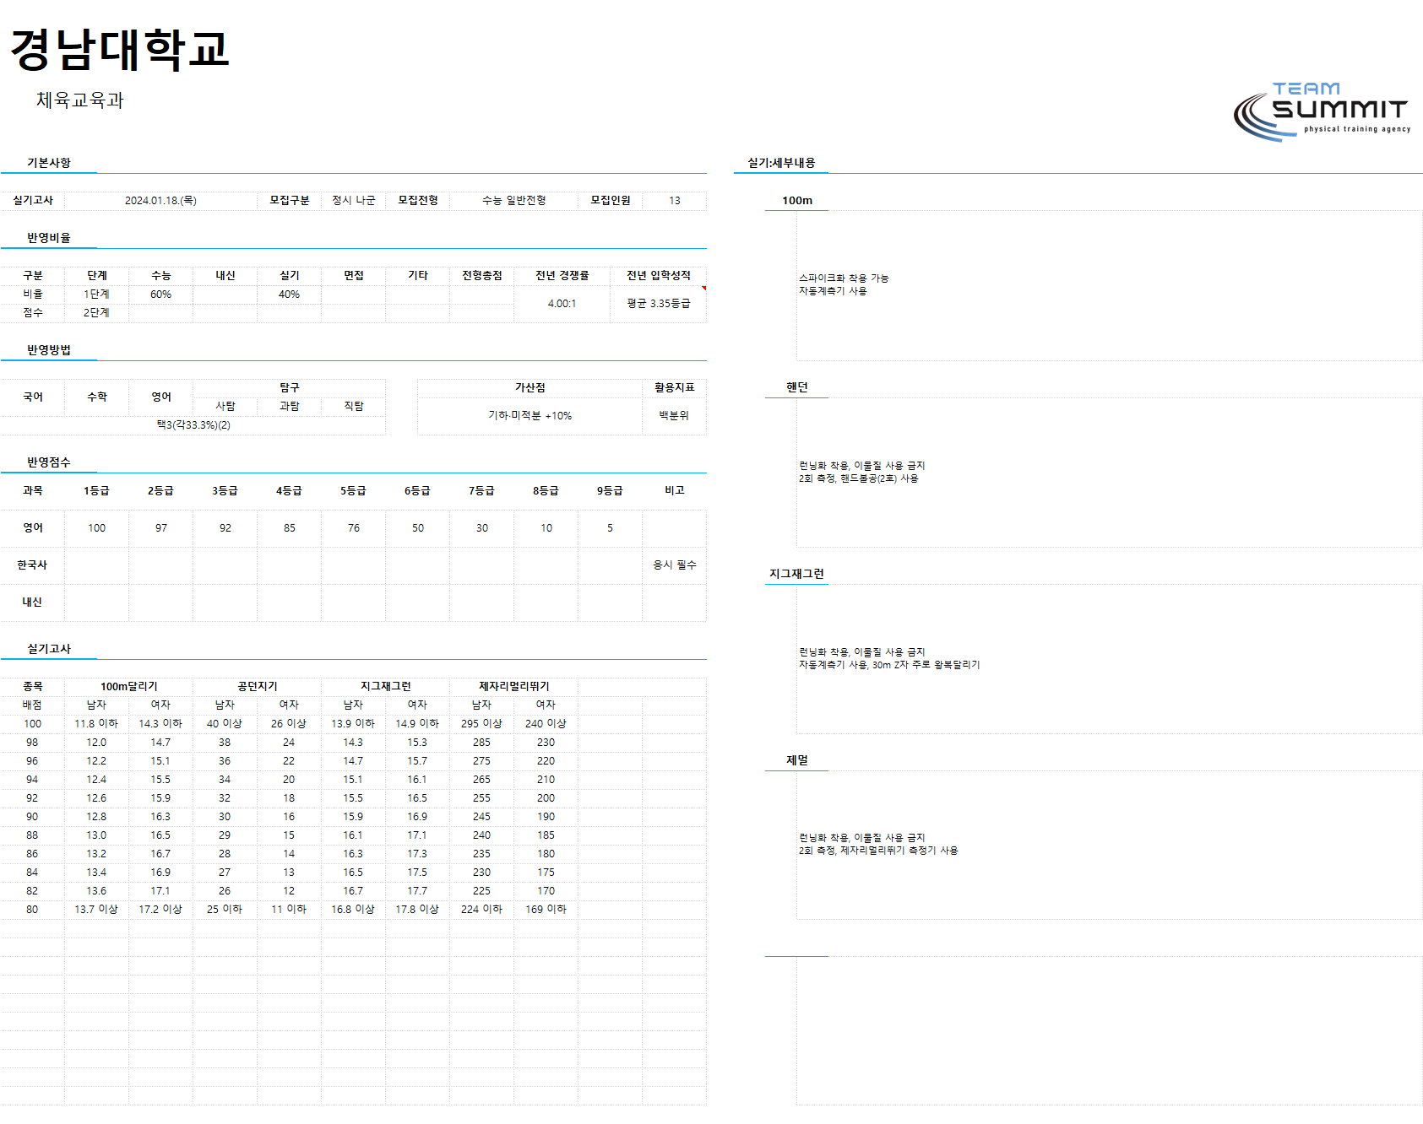The image size is (1423, 1124).
Task: Select the 영어 1등급 score 100
Action: 97,528
